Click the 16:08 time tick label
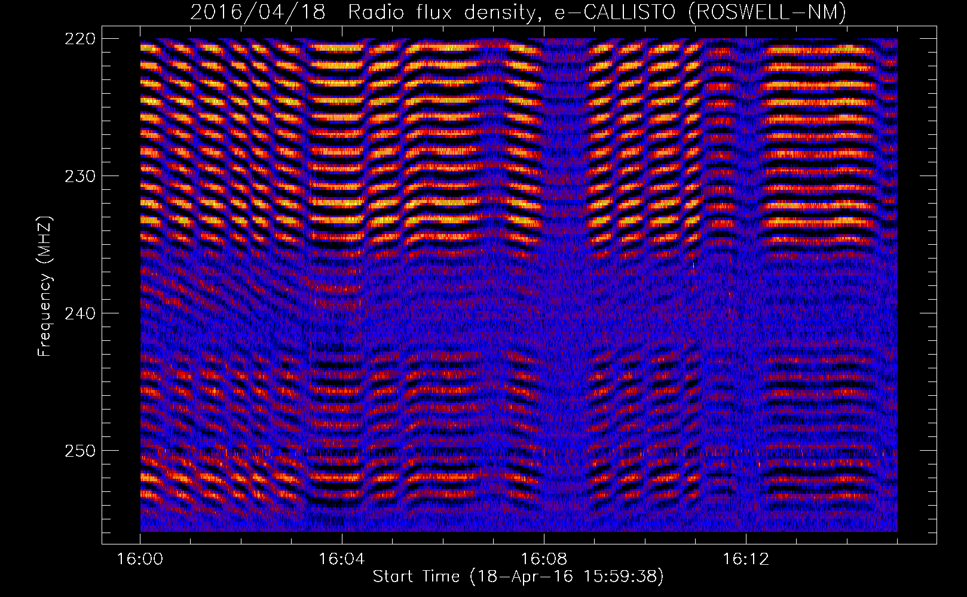The width and height of the screenshot is (967, 597). (x=544, y=559)
